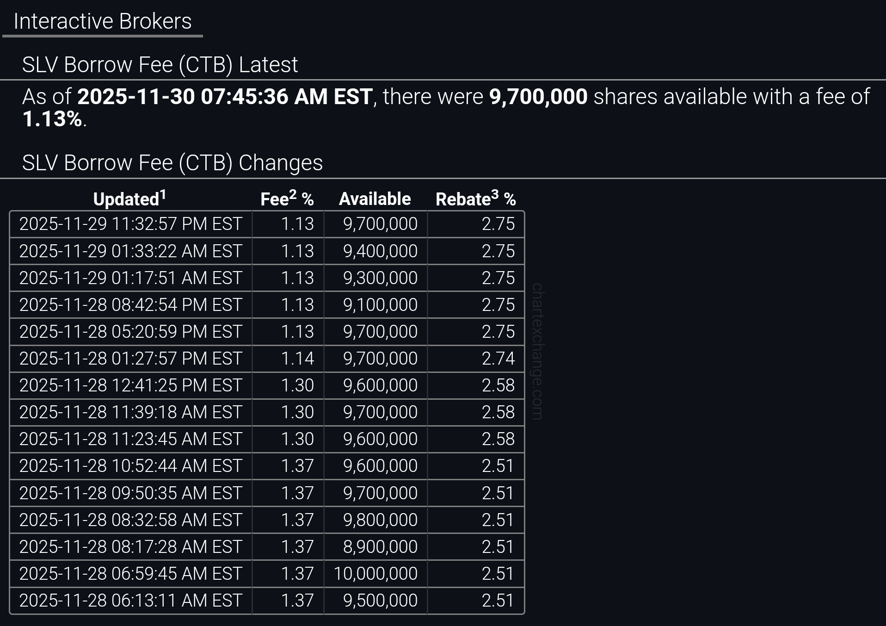Click the Updated column header
The width and height of the screenshot is (886, 626).
[126, 199]
